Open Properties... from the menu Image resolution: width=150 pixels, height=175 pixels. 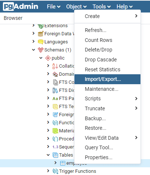pos(107,157)
